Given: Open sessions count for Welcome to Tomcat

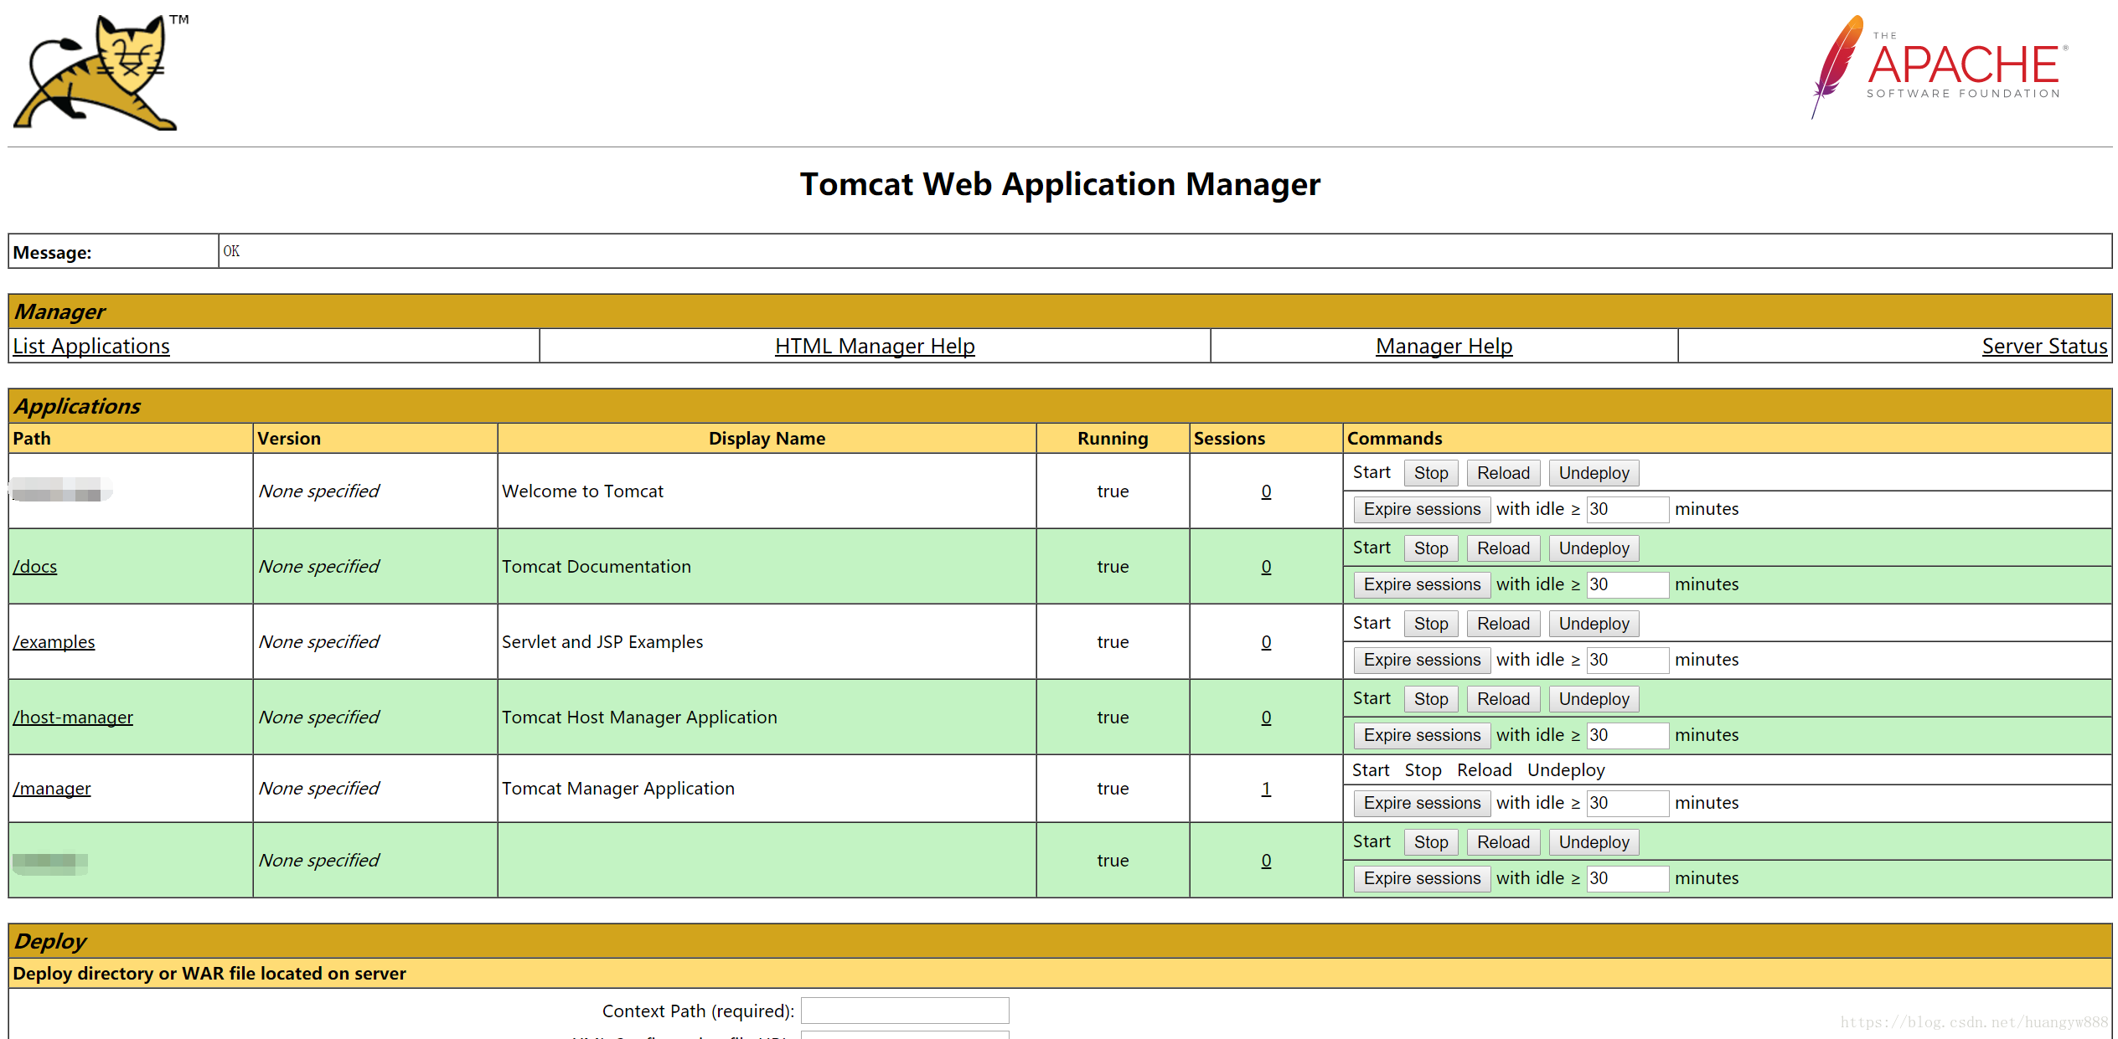Looking at the screenshot, I should pyautogui.click(x=1266, y=491).
